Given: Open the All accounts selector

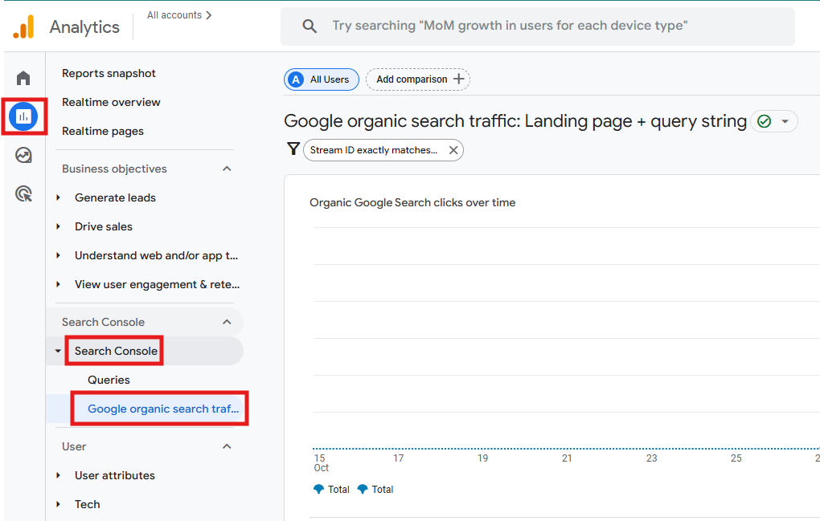Looking at the screenshot, I should pos(179,15).
